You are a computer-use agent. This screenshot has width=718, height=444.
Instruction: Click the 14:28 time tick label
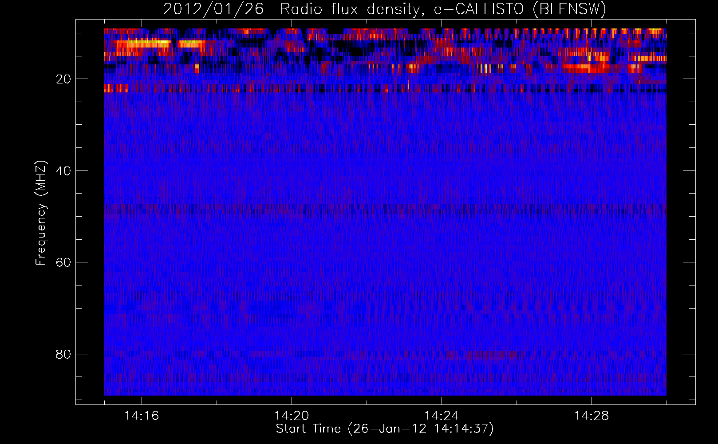pos(592,416)
